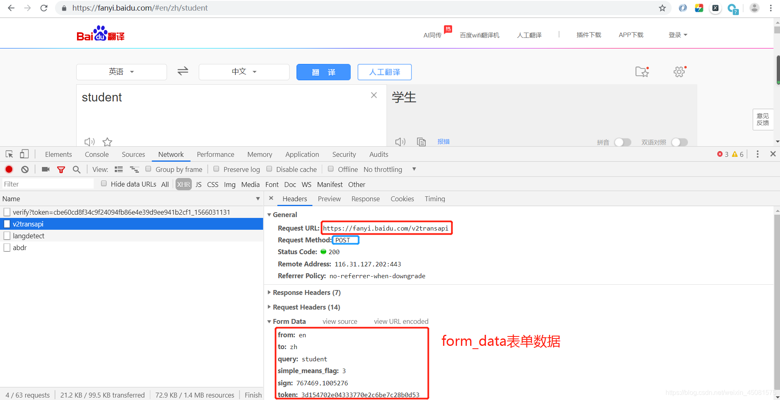Tick the checkbox beside abdr request

click(x=7, y=247)
